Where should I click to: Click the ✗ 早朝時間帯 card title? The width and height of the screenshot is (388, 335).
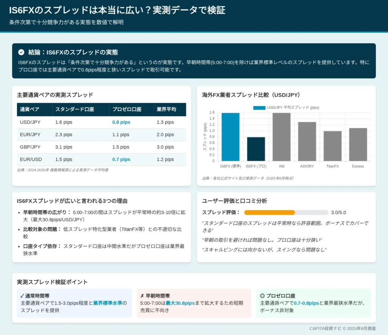pos(155,296)
